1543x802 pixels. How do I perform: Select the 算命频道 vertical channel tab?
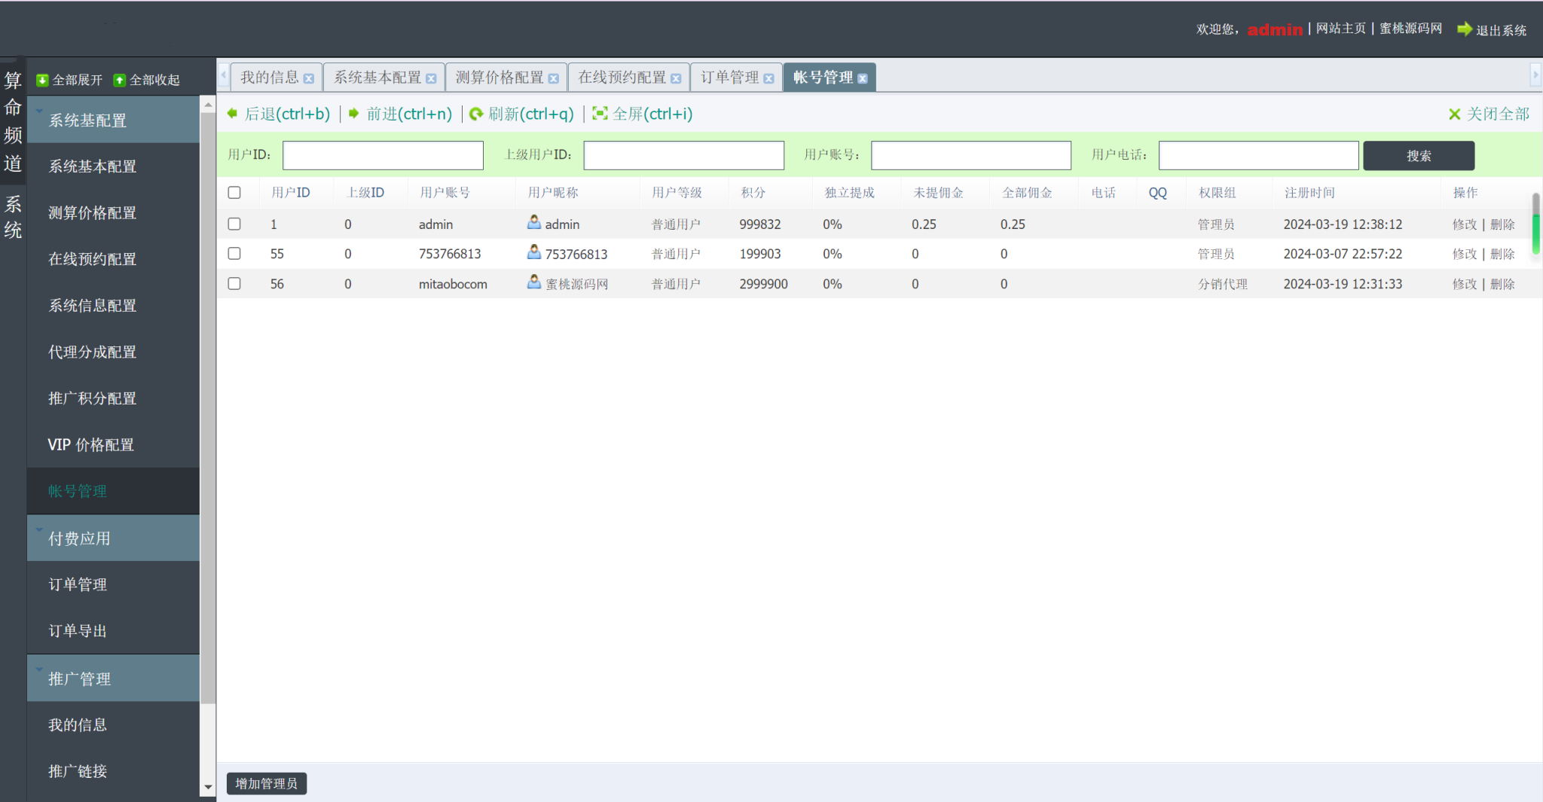[x=13, y=121]
